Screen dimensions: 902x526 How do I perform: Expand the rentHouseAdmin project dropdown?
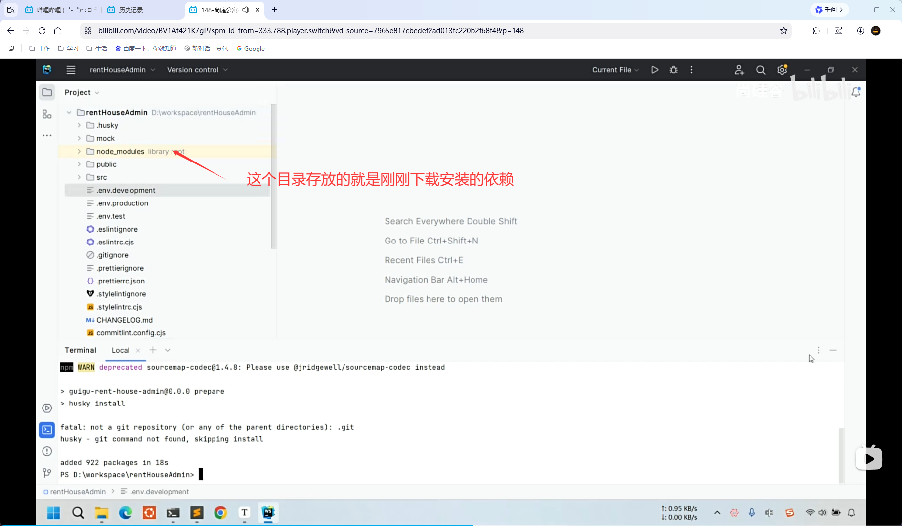pos(123,70)
